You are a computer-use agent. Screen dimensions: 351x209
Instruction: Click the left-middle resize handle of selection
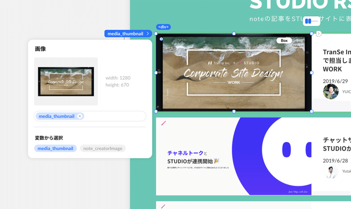coord(156,73)
